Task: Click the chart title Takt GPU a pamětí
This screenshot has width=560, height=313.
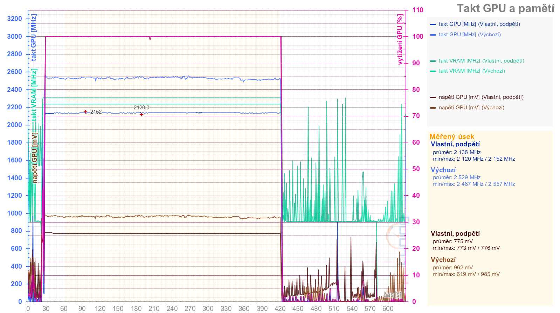Action: pyautogui.click(x=505, y=8)
